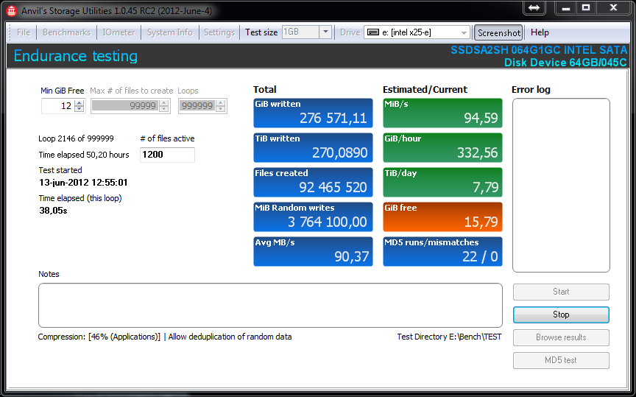Click the Anvil's Storage Utilities app icon

click(12, 10)
